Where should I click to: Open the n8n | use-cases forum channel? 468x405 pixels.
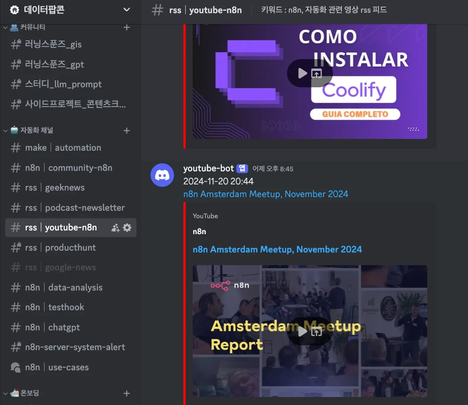pyautogui.click(x=71, y=367)
